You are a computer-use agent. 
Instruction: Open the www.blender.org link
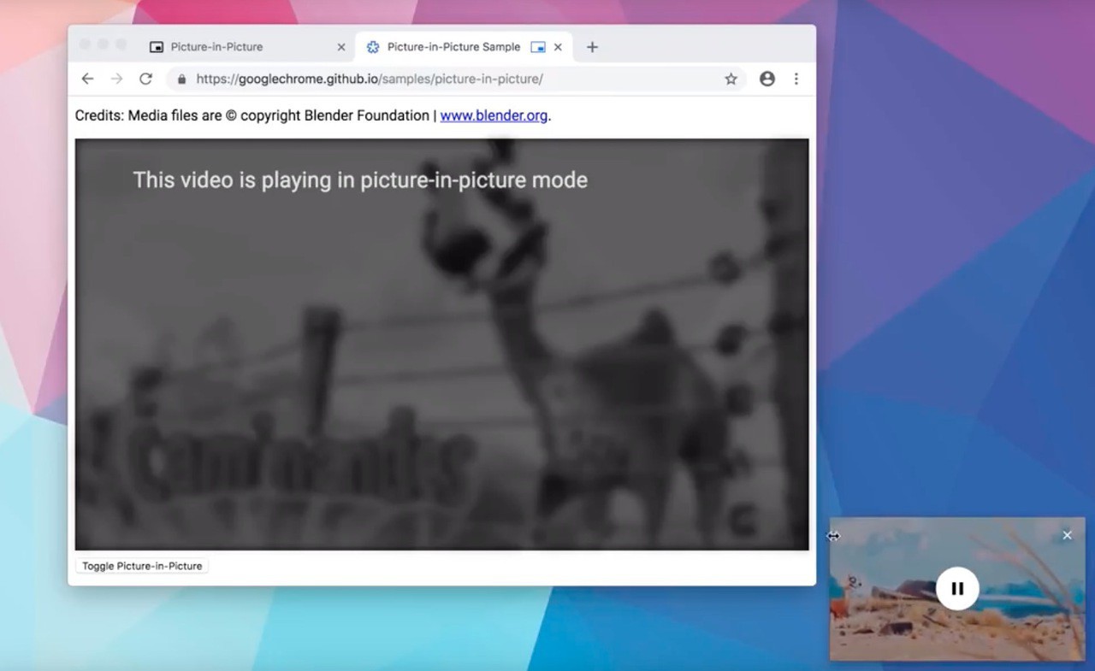point(494,115)
